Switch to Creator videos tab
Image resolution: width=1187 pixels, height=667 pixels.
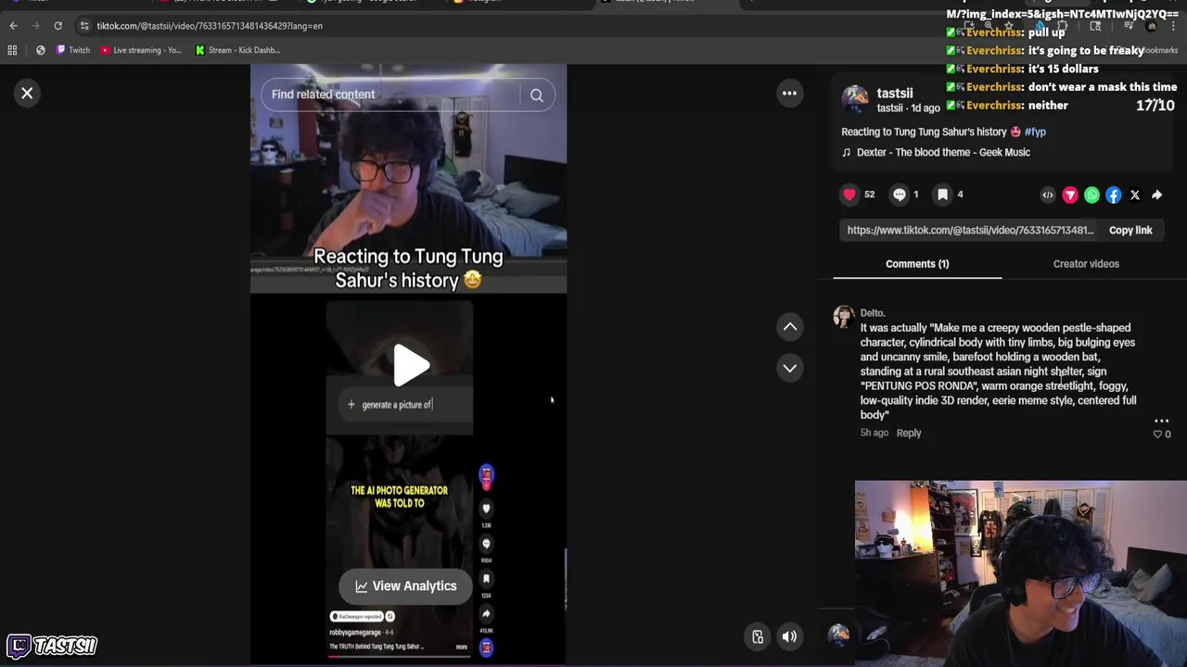tap(1086, 264)
